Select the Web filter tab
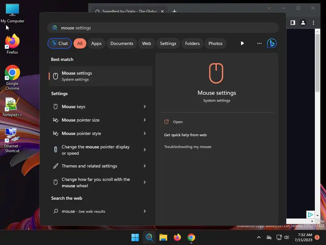 pos(146,43)
